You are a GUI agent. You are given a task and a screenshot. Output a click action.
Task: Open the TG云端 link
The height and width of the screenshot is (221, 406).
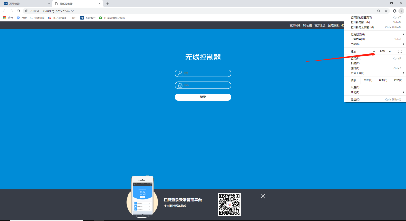[307, 25]
